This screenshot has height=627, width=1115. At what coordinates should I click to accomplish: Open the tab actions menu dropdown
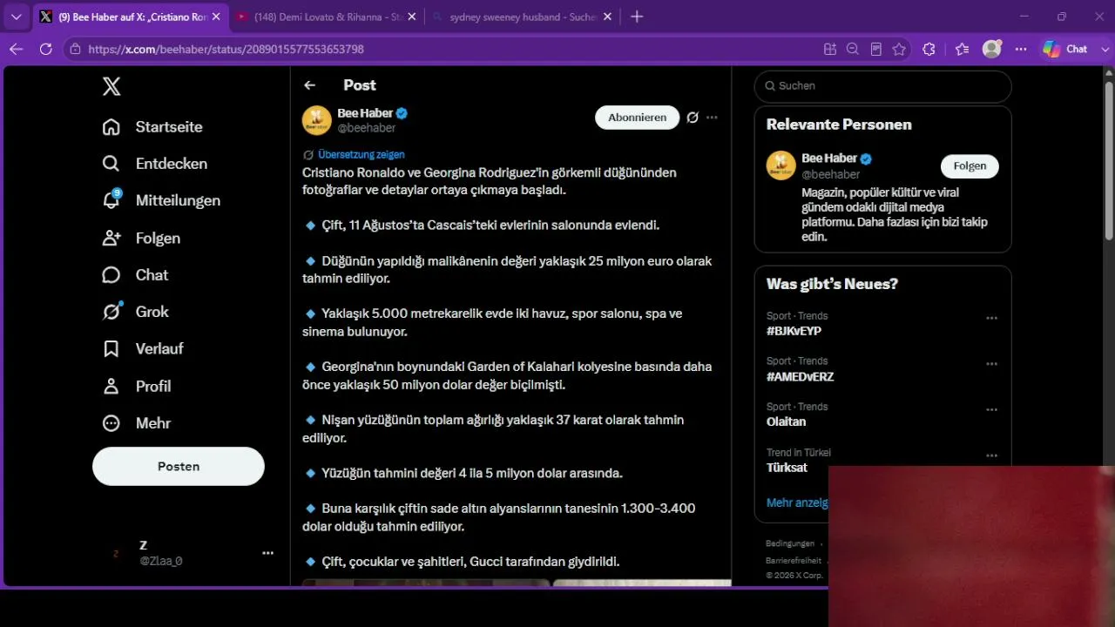(x=16, y=17)
